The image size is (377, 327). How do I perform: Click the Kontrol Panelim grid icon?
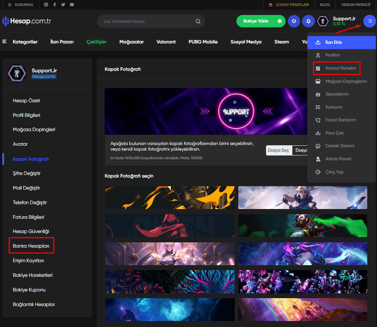(x=318, y=69)
